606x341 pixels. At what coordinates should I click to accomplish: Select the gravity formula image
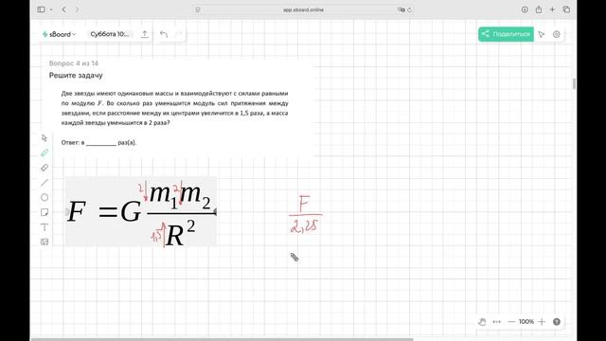point(141,211)
